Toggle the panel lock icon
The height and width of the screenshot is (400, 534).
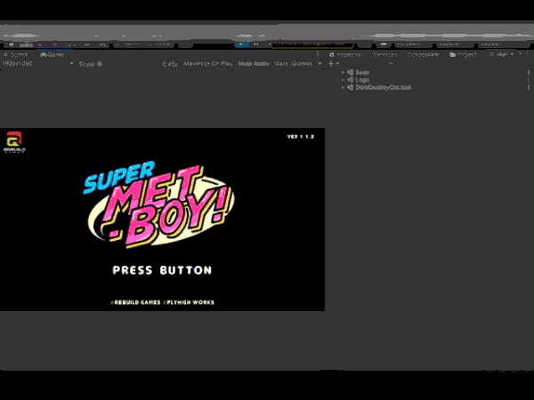pyautogui.click(x=520, y=54)
